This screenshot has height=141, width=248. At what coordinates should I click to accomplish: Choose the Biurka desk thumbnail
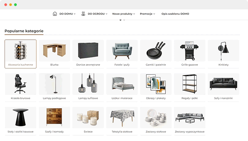(x=54, y=50)
